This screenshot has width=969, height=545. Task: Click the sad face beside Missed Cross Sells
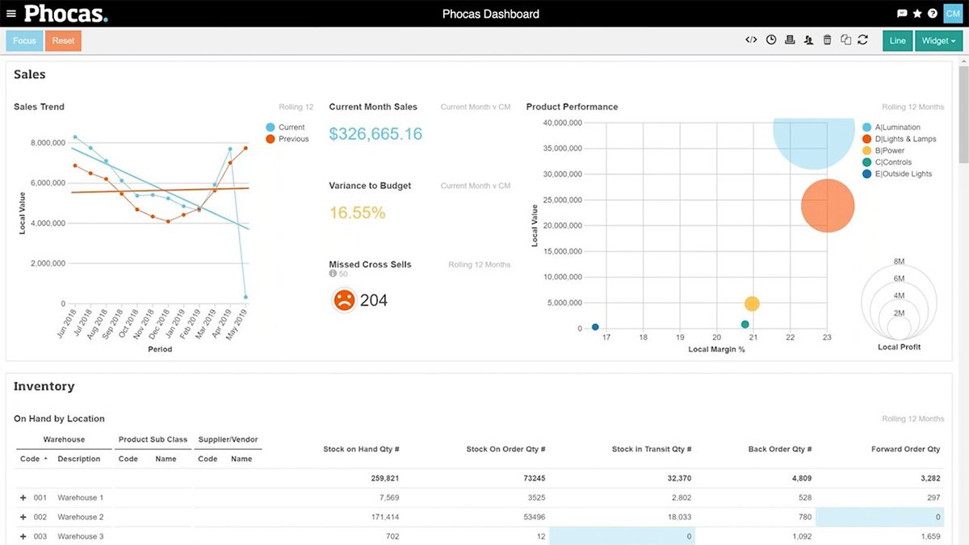point(343,300)
